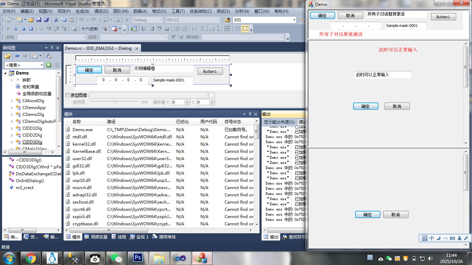
Task: Toggle the guides icon highlighted in yellow
Action: [245, 29]
